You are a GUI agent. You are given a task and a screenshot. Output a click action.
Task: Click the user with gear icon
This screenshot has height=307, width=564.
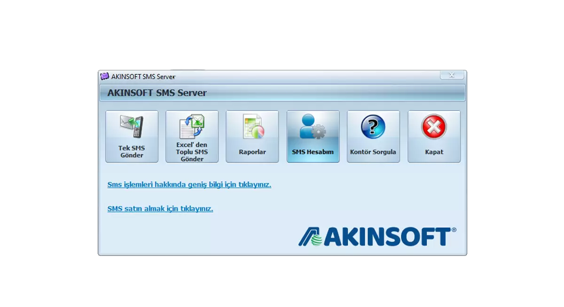[313, 127]
